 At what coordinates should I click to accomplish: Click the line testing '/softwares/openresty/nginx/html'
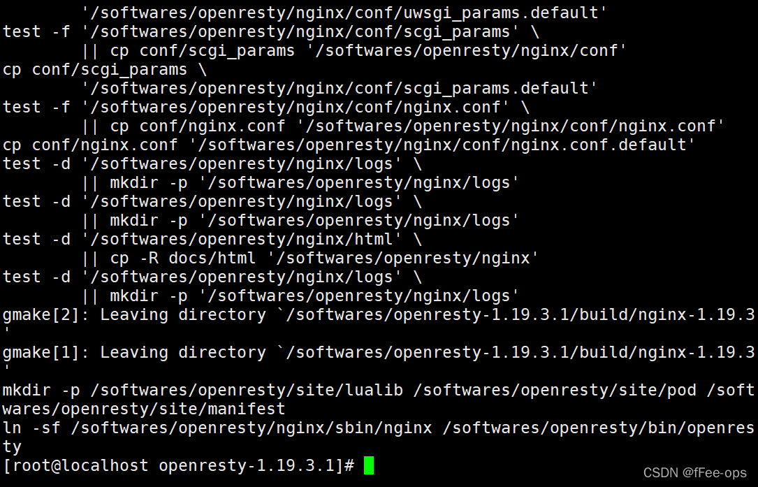212,240
